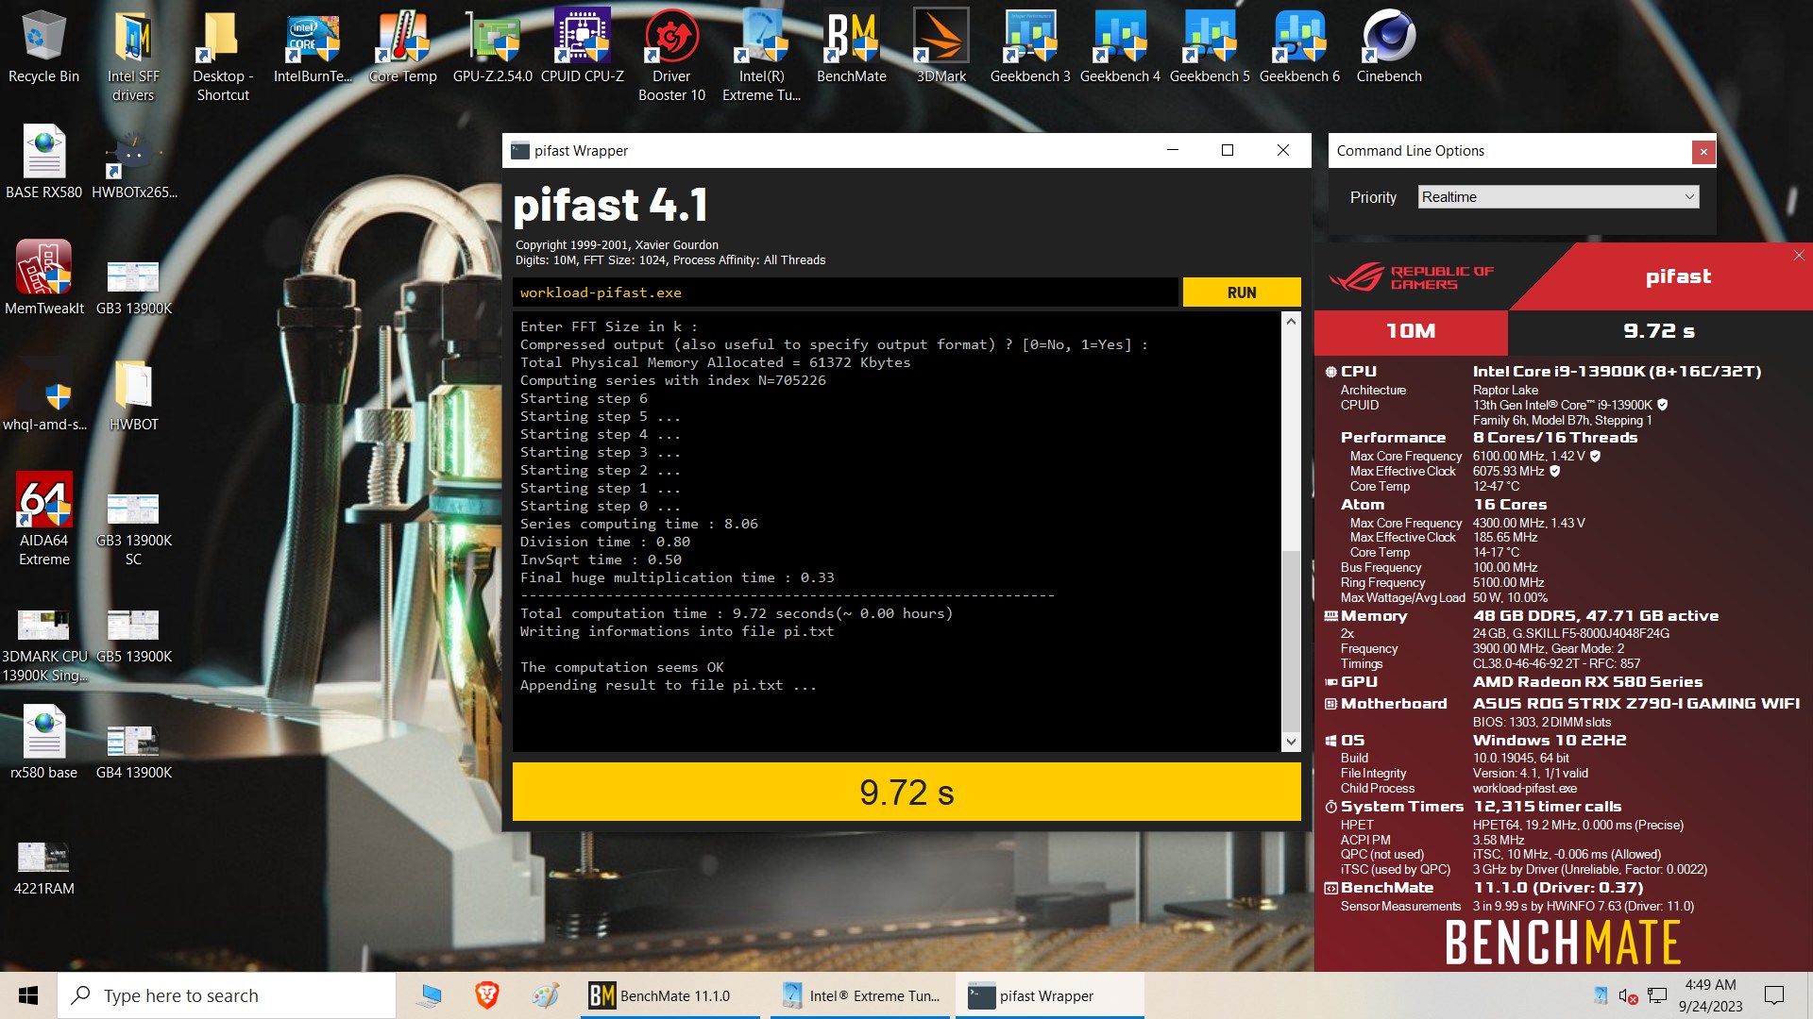Viewport: 1813px width, 1019px height.
Task: Launch MemTweakIt desktop icon
Action: 43,278
